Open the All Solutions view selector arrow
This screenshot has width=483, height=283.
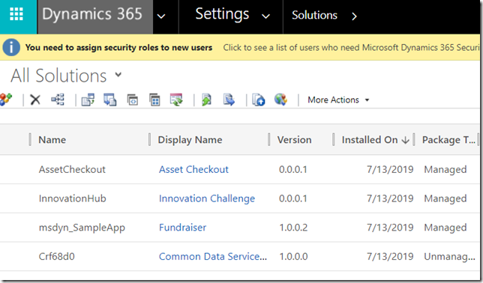pyautogui.click(x=118, y=74)
